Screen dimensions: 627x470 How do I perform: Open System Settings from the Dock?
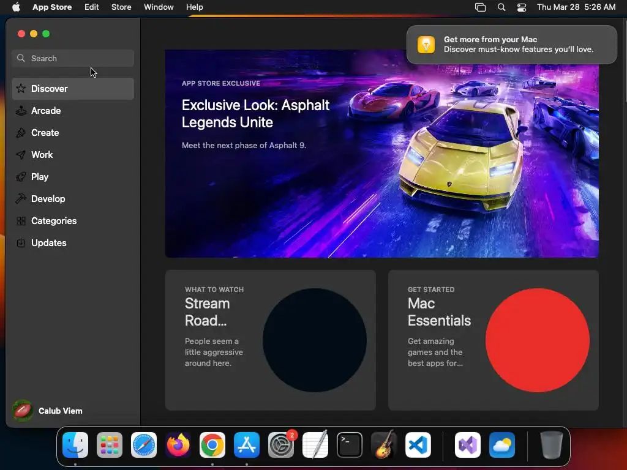281,445
